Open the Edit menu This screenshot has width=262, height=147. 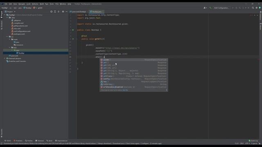point(10,4)
